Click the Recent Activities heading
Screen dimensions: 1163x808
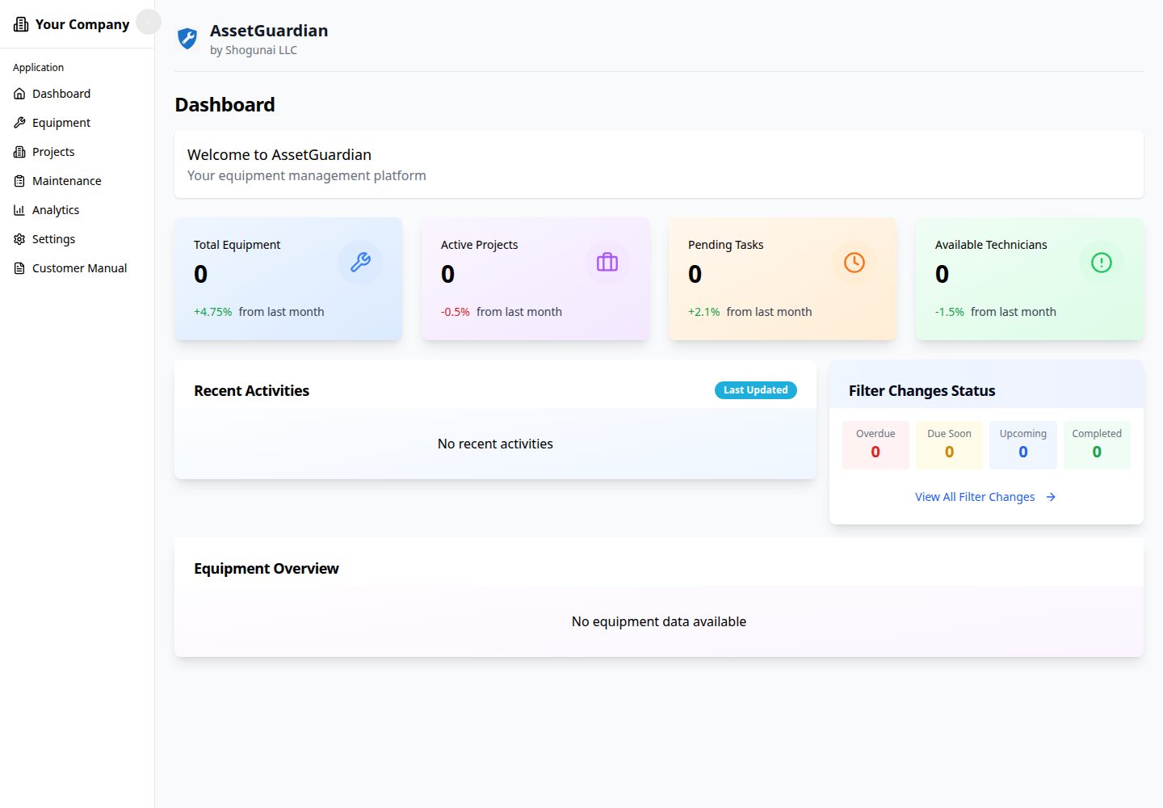coord(251,390)
